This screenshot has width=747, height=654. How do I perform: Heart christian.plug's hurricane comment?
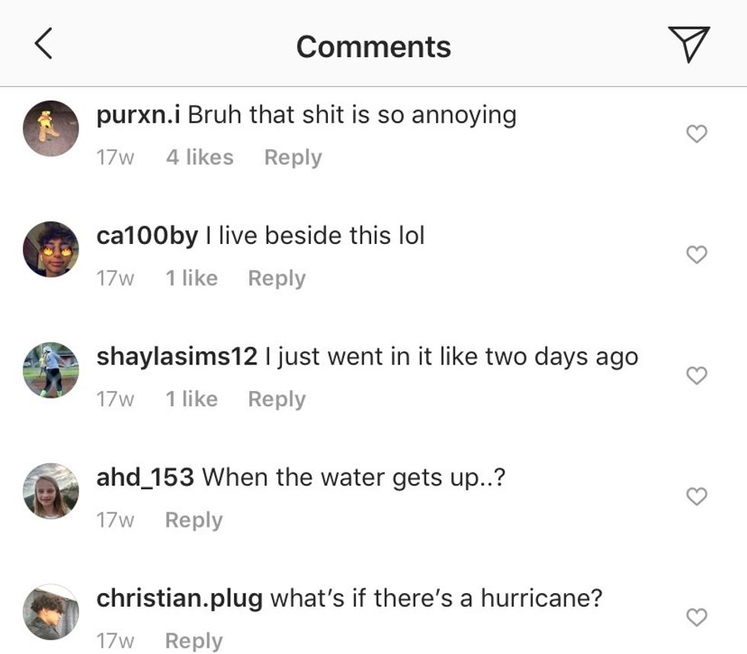[697, 617]
